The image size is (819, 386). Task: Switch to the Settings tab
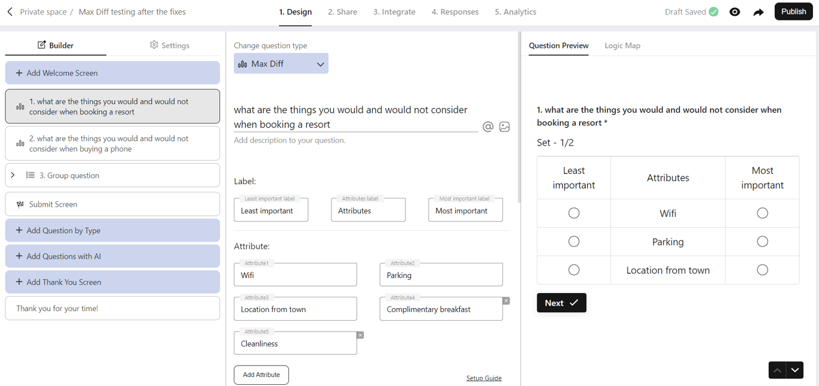point(170,46)
